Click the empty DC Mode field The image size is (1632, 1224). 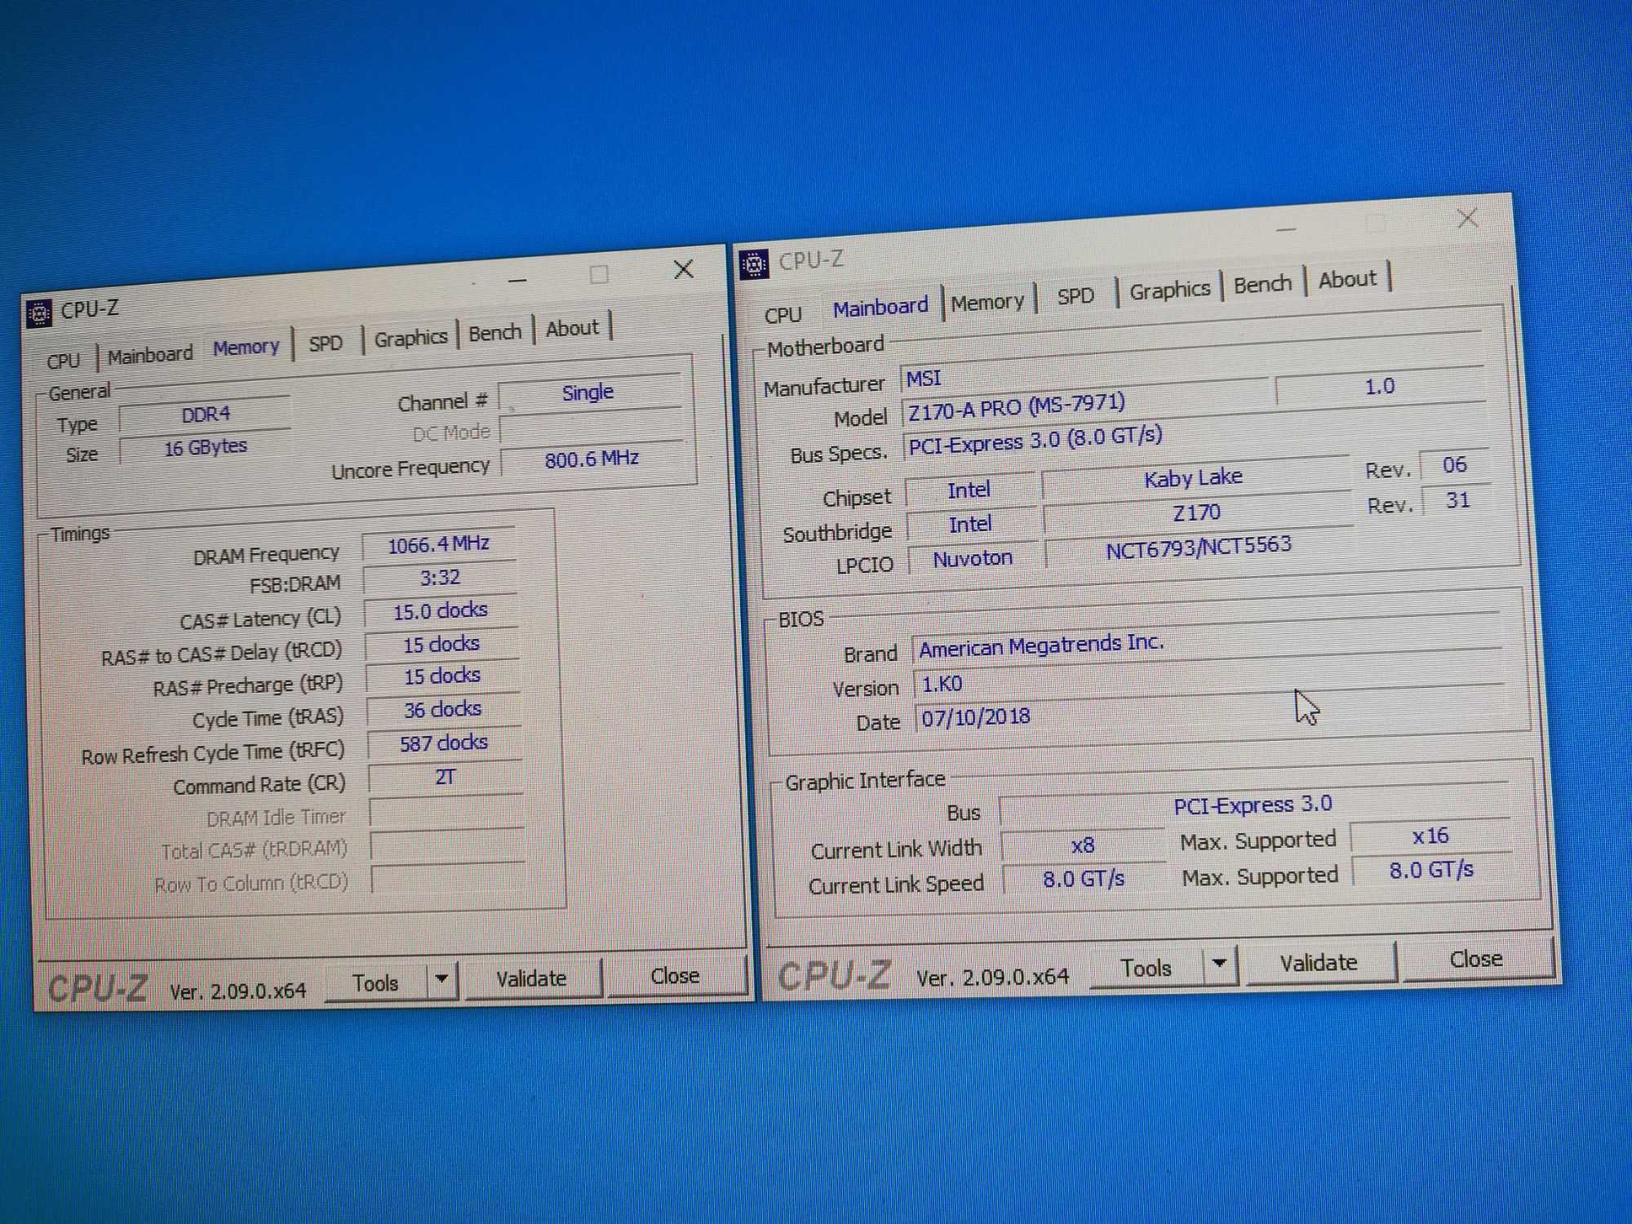pyautogui.click(x=590, y=427)
